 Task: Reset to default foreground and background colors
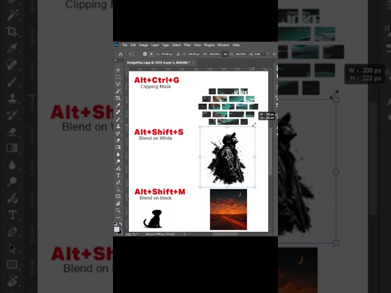click(x=115, y=224)
